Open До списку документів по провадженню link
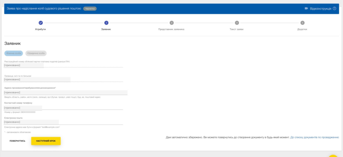This screenshot has width=343, height=157. [315, 137]
